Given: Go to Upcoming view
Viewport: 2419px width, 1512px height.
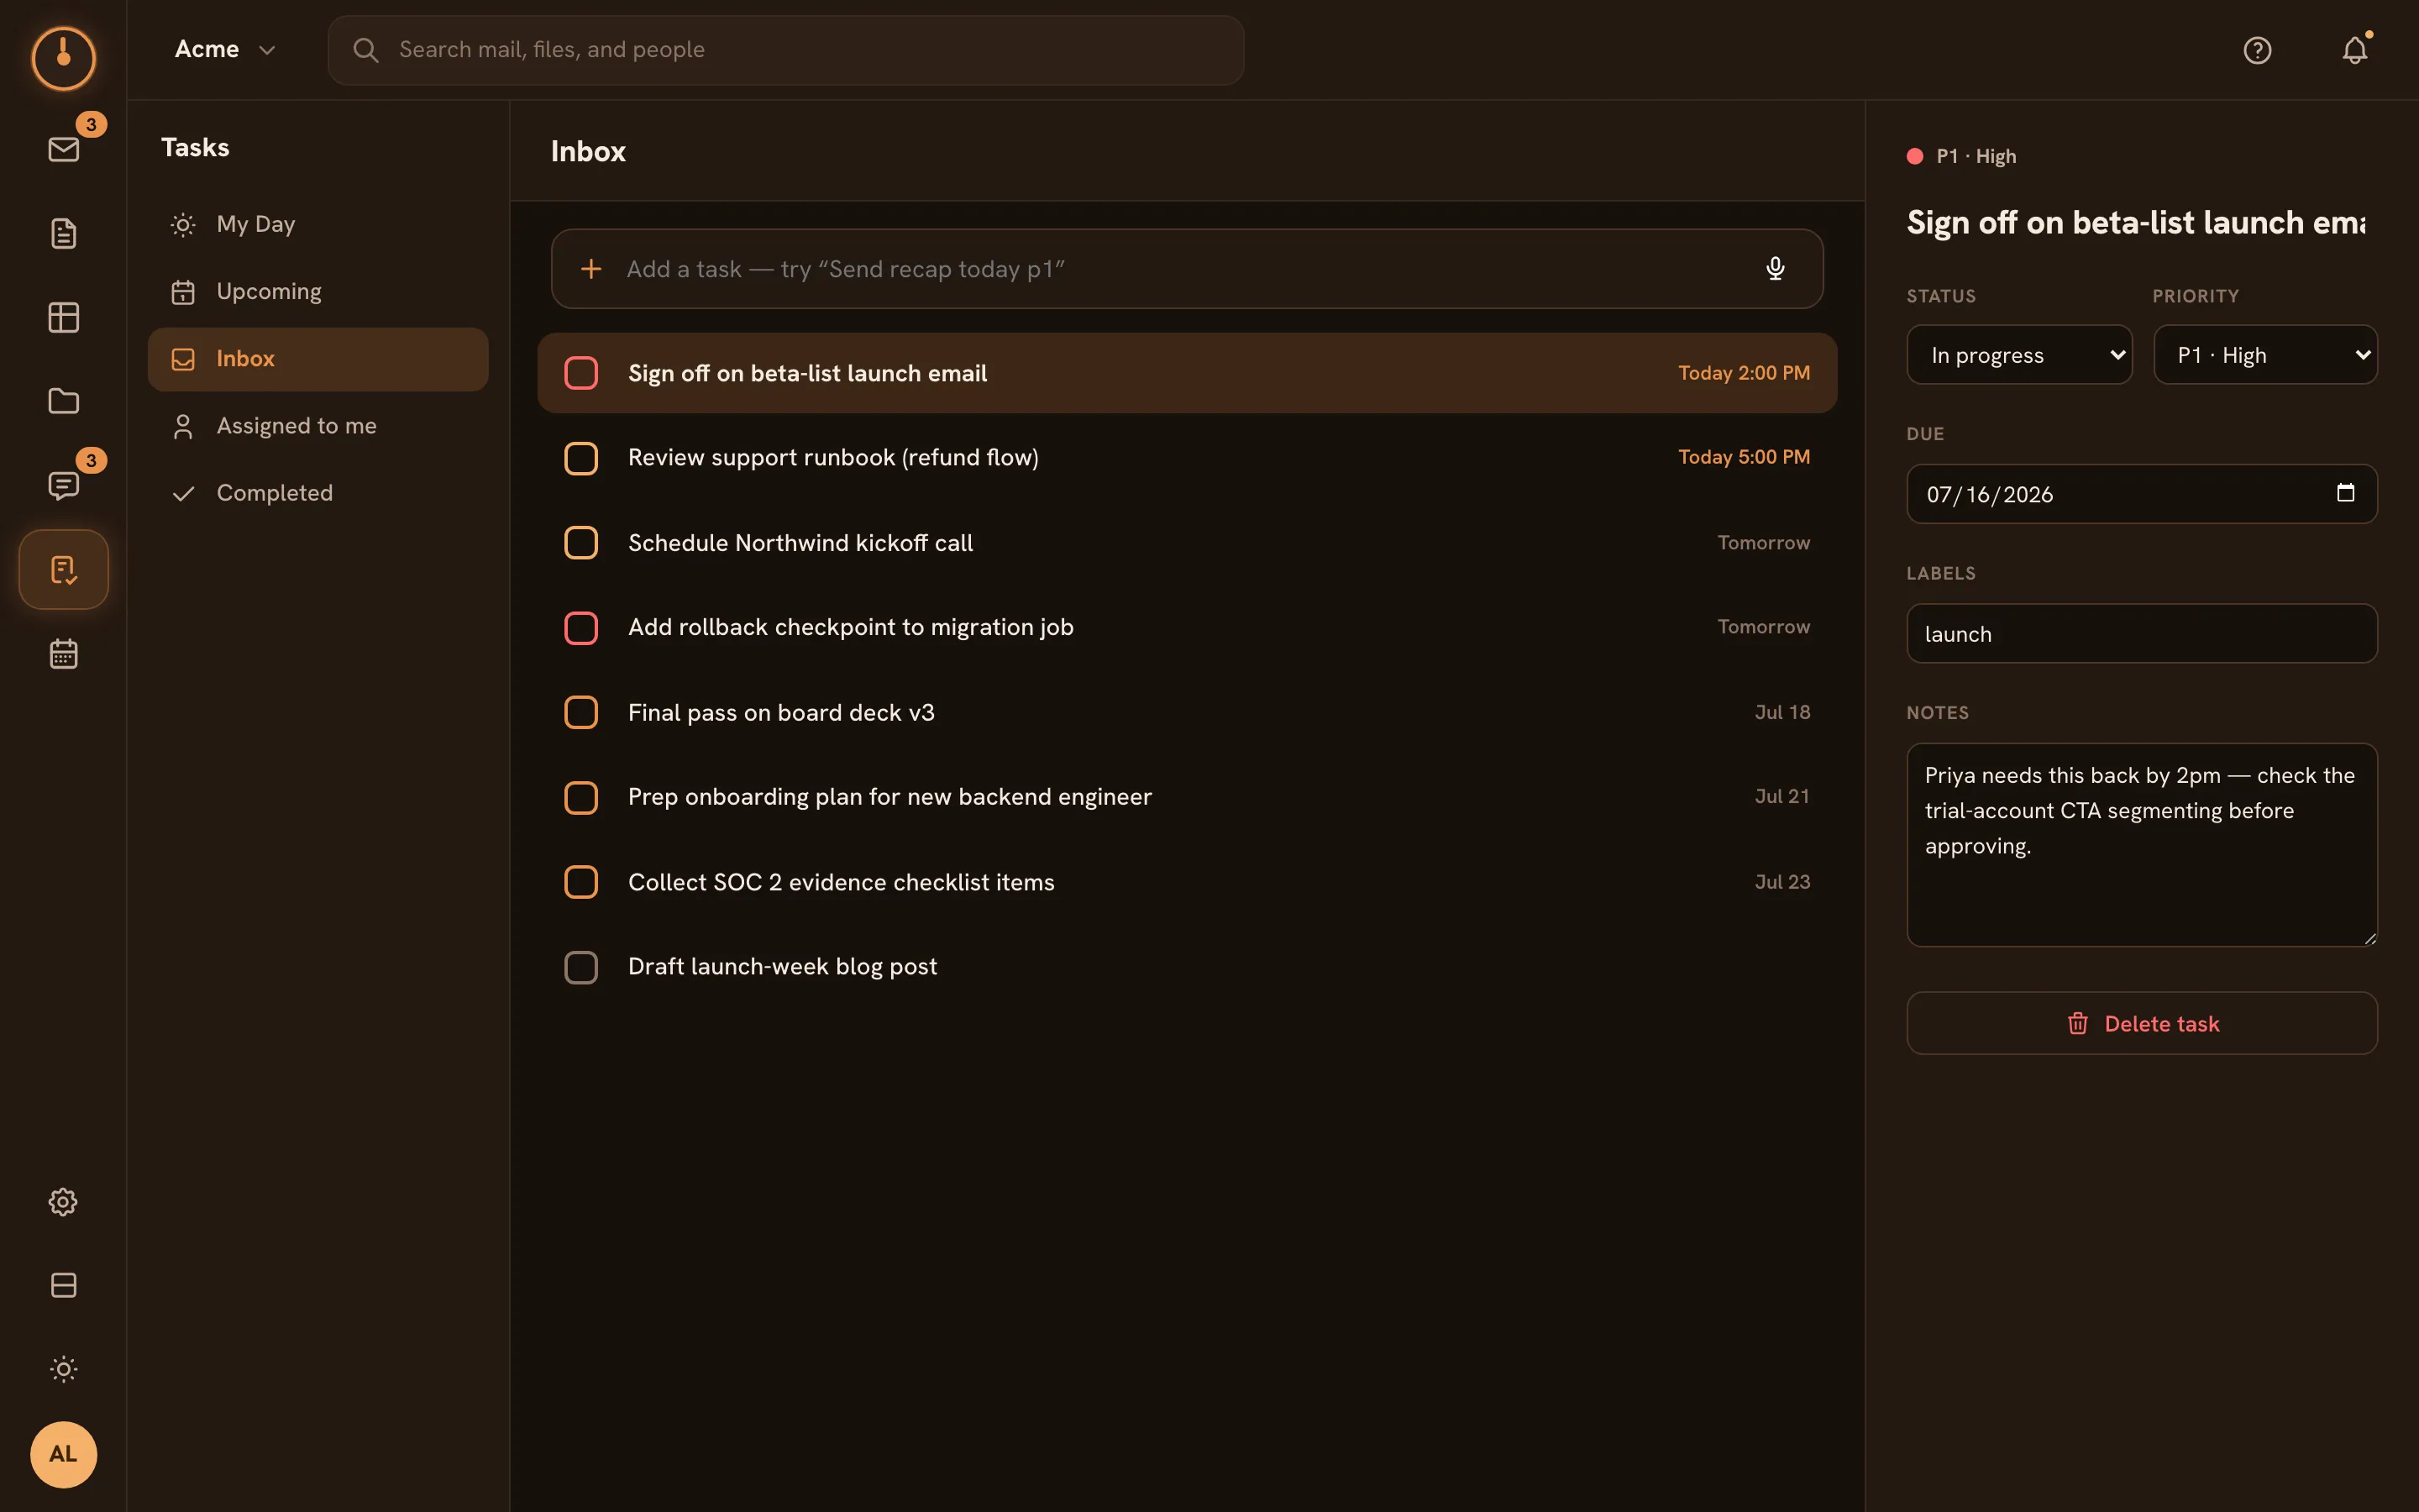Looking at the screenshot, I should tap(317, 291).
